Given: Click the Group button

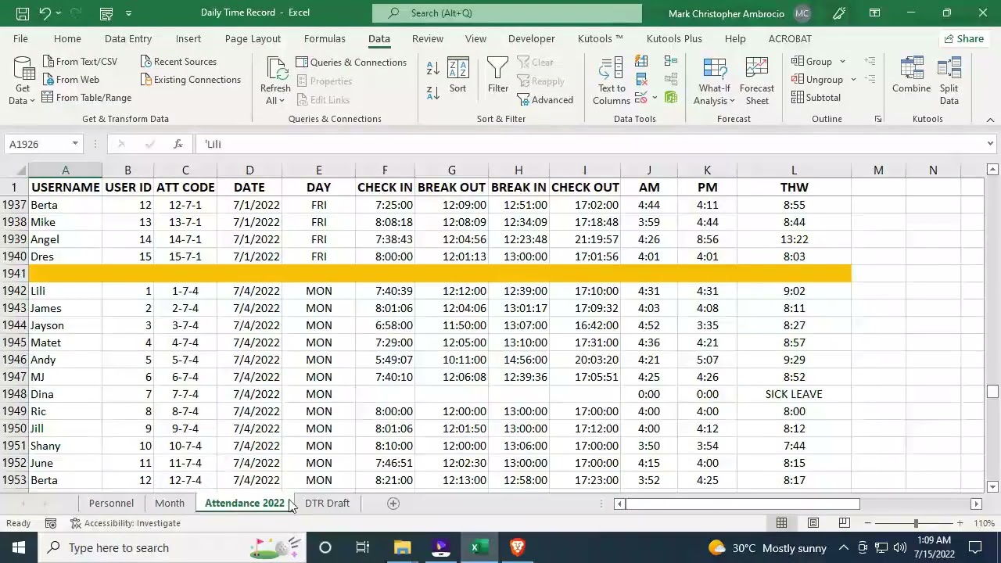Looking at the screenshot, I should click(813, 62).
